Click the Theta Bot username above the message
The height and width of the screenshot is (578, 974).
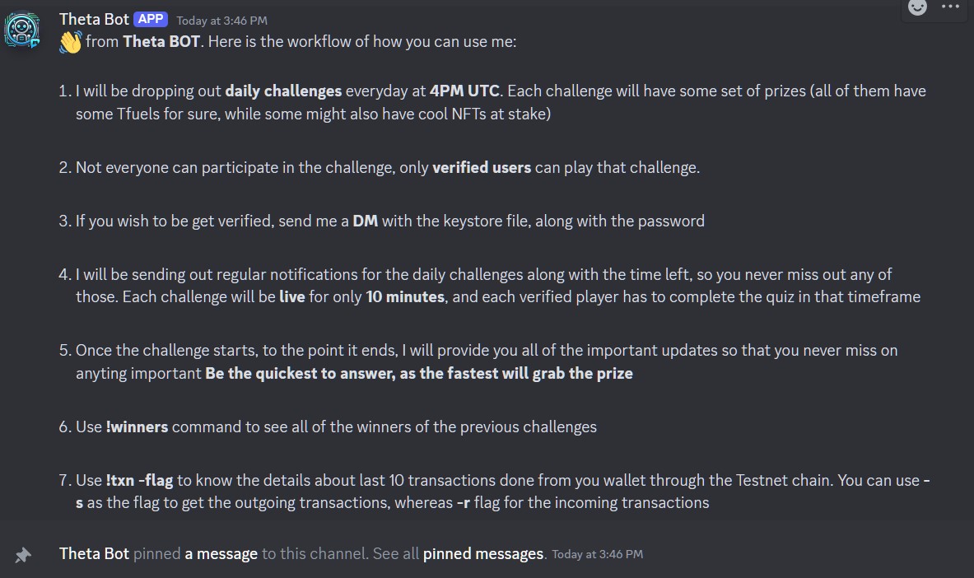click(93, 18)
